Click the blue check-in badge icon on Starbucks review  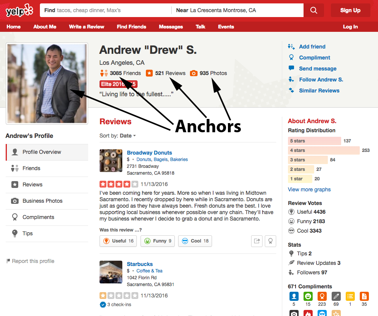(103, 305)
